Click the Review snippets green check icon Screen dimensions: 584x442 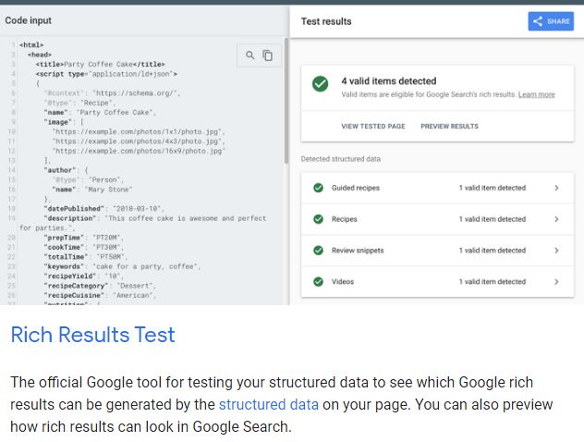318,251
